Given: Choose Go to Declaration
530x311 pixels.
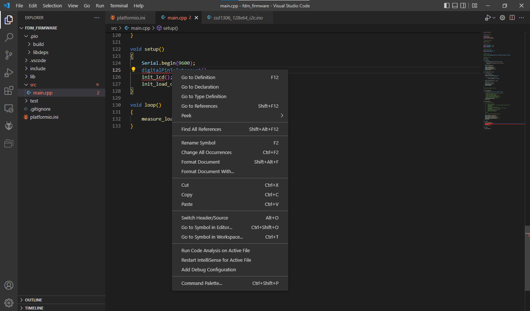Looking at the screenshot, I should click(230, 87).
